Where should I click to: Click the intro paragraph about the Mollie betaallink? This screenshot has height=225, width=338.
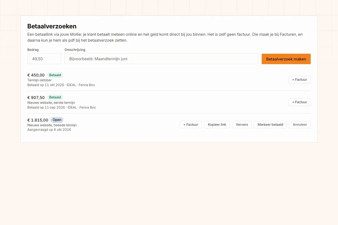(x=165, y=37)
